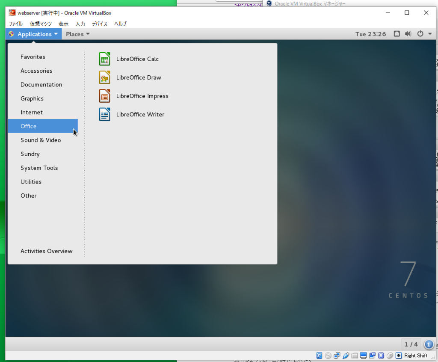The image size is (438, 362).
Task: Open Activities Overview
Action: 46,251
